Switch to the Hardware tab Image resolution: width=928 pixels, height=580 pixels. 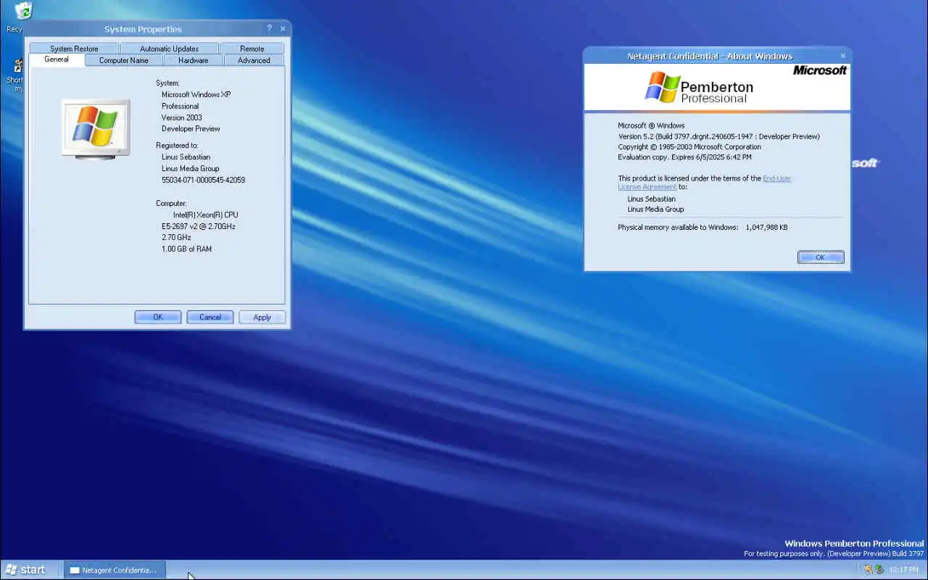click(x=193, y=60)
